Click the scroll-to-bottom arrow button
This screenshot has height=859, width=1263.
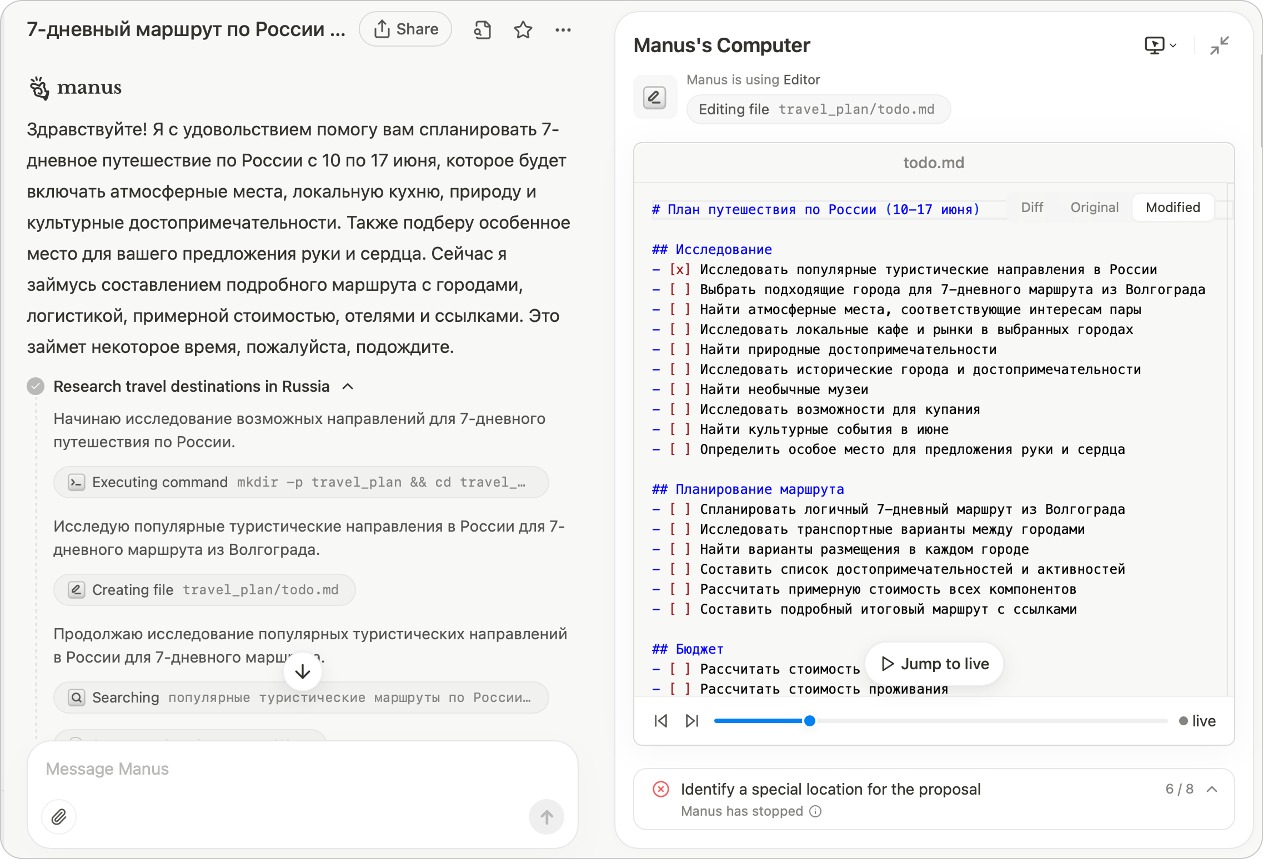coord(303,671)
